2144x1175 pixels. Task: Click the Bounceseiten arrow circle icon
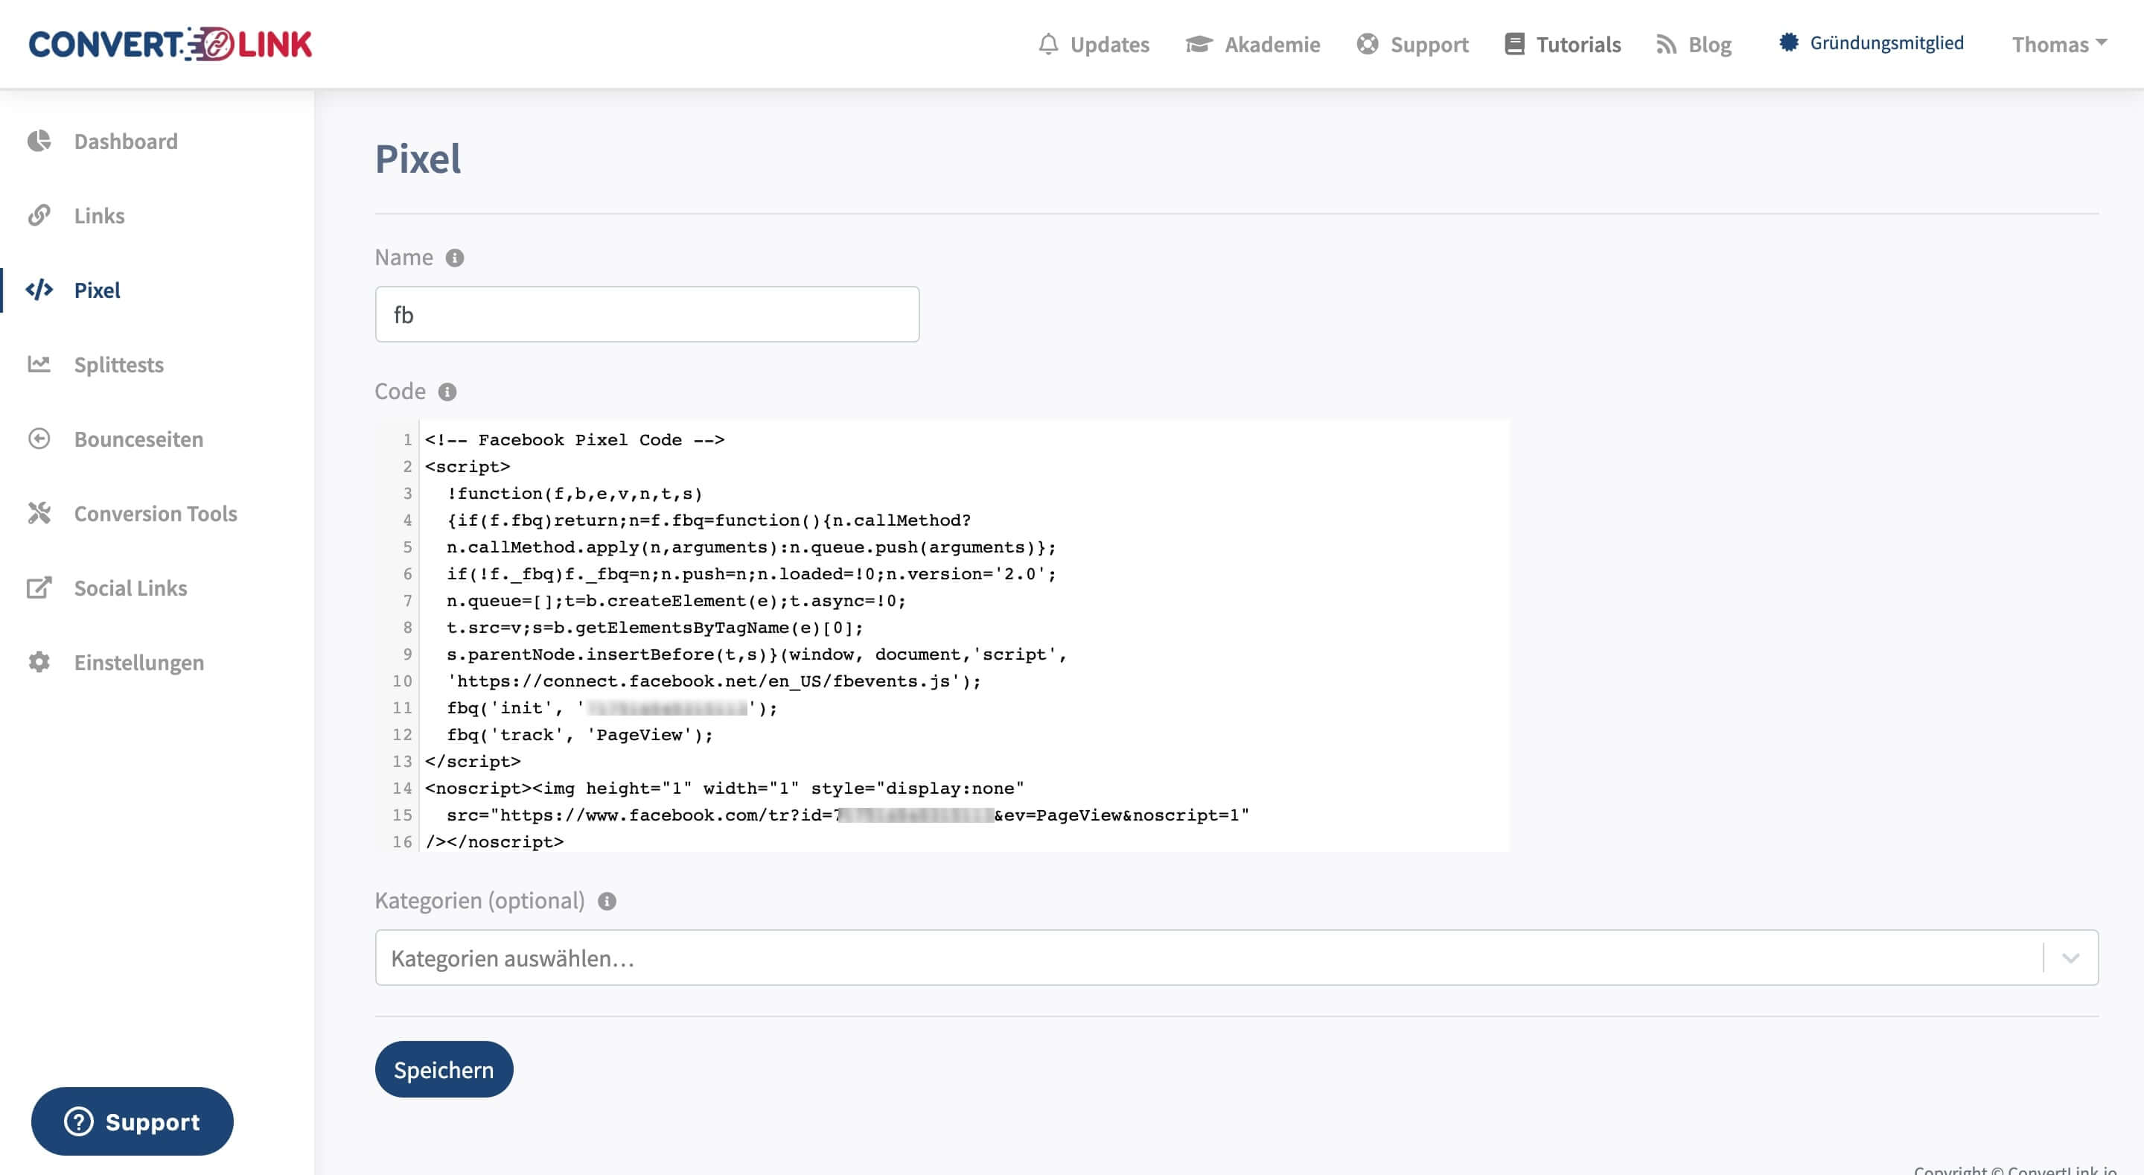point(39,439)
